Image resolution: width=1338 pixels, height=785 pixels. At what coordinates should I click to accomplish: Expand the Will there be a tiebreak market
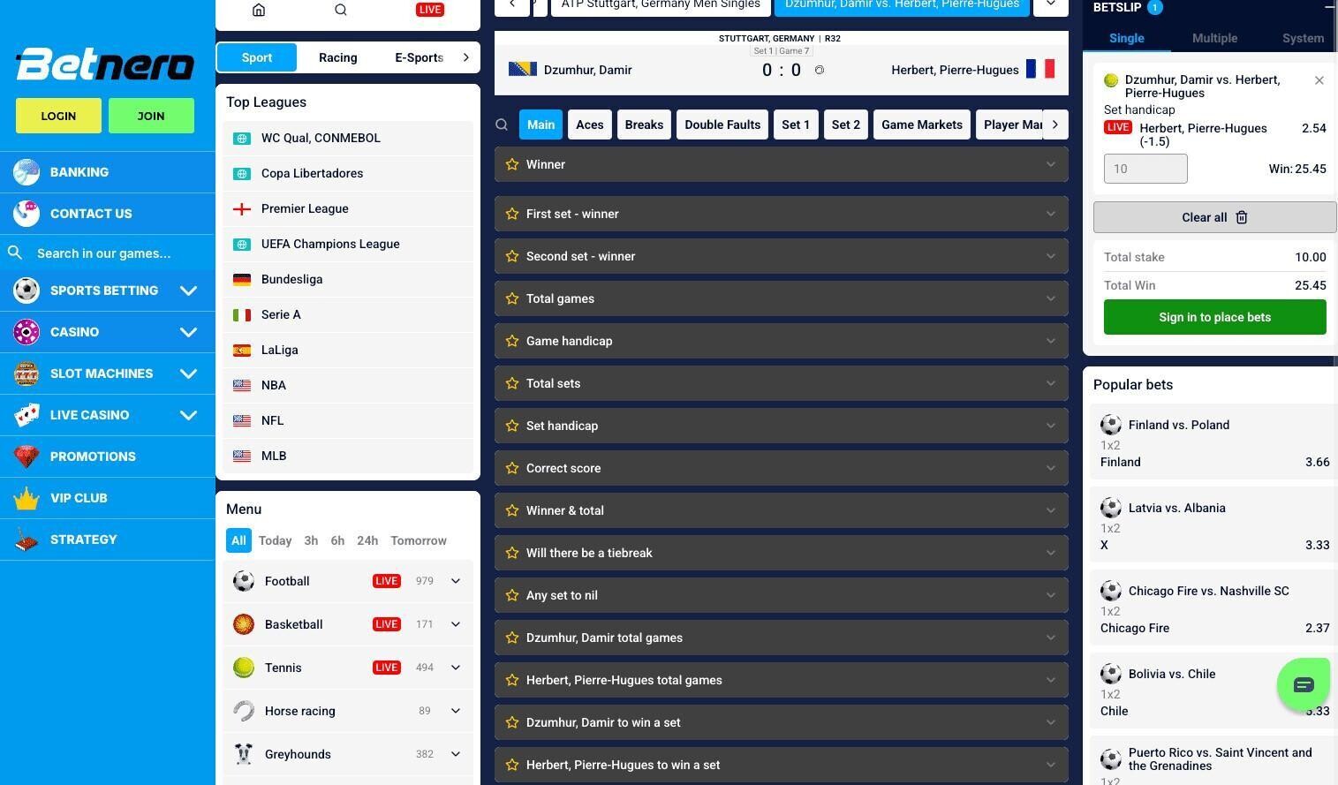point(782,553)
